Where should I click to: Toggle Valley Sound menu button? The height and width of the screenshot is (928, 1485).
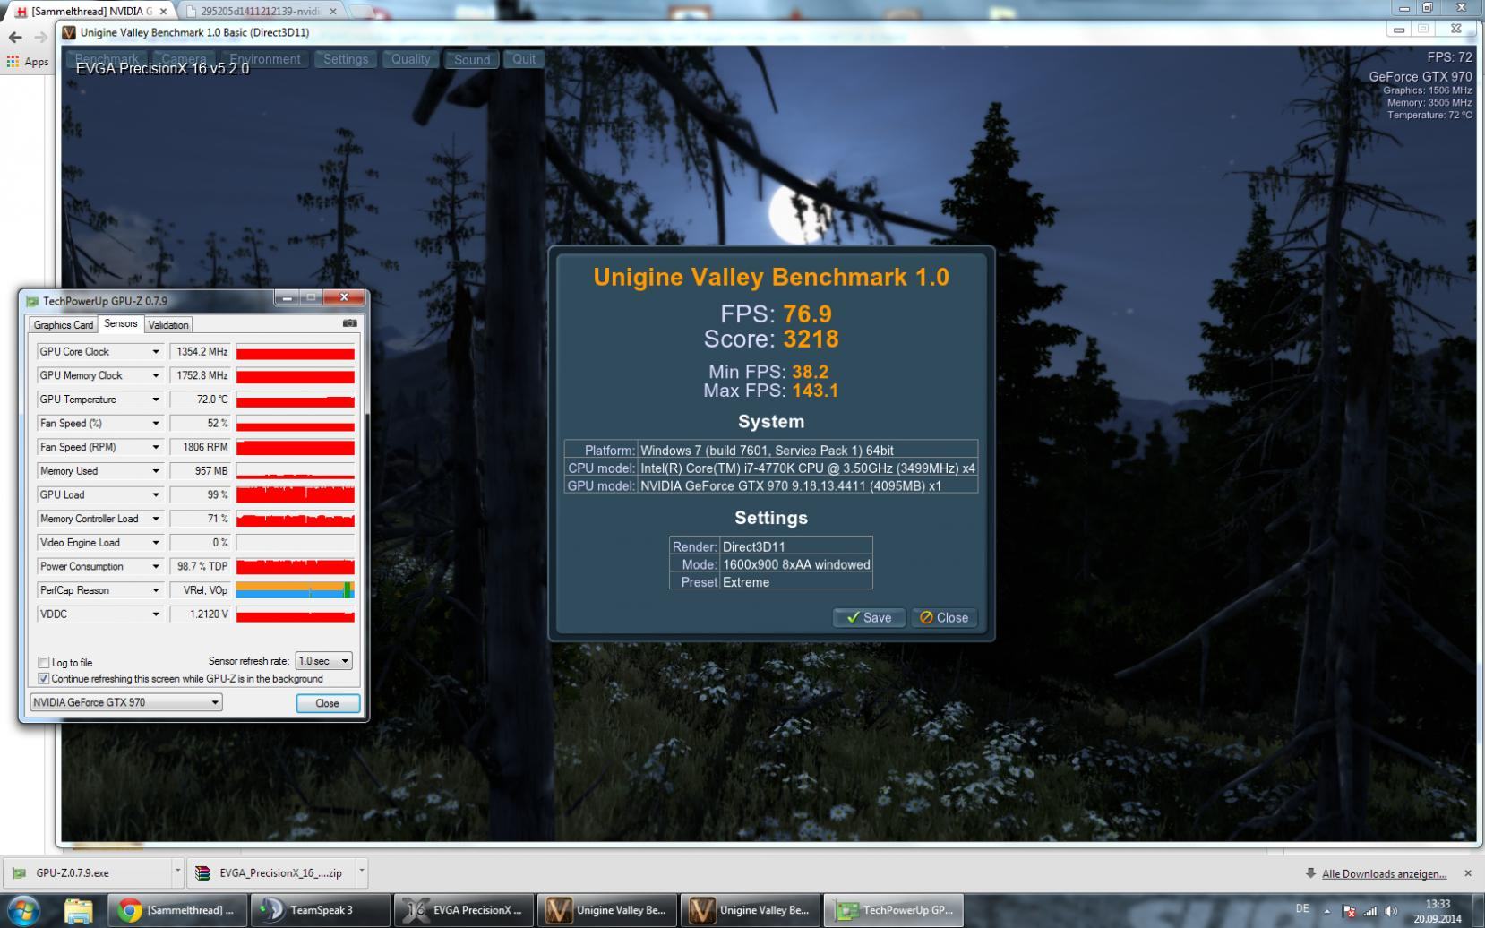tap(472, 59)
